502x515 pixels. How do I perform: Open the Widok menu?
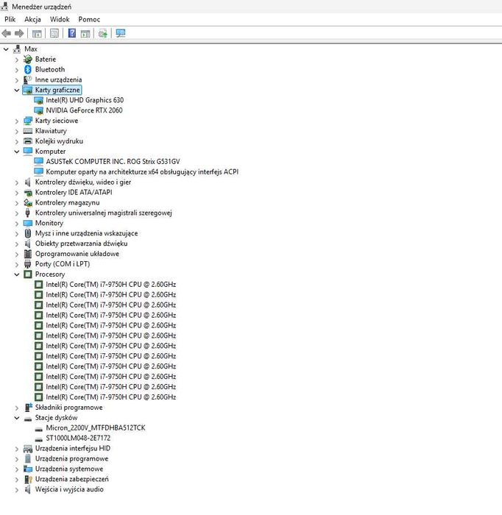pos(60,19)
